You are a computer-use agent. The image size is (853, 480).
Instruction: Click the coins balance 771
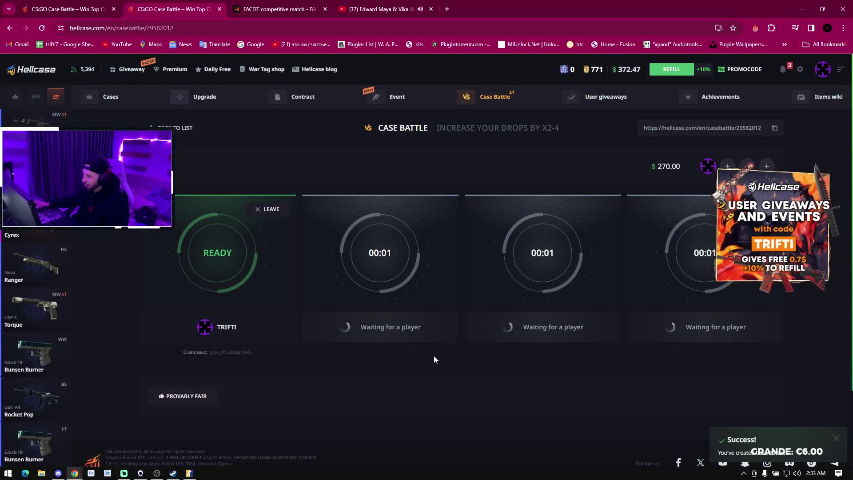coord(593,69)
